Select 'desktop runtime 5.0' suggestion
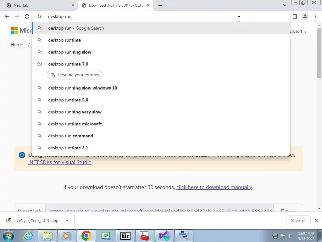 coord(161,100)
